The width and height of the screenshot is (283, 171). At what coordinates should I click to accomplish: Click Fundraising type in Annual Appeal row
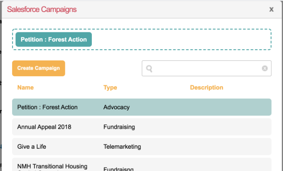(119, 127)
